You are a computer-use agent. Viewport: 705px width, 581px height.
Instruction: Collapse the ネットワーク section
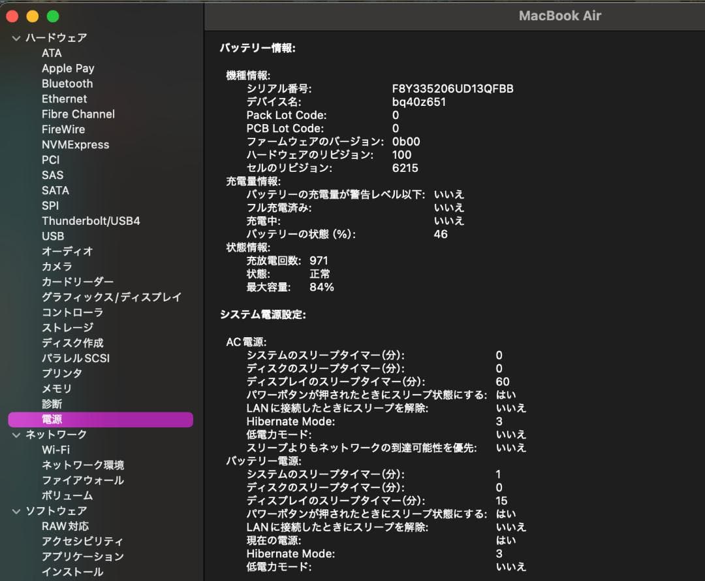point(15,434)
